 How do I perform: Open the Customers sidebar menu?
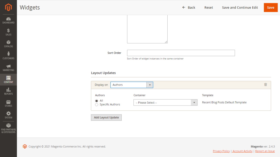point(8,56)
